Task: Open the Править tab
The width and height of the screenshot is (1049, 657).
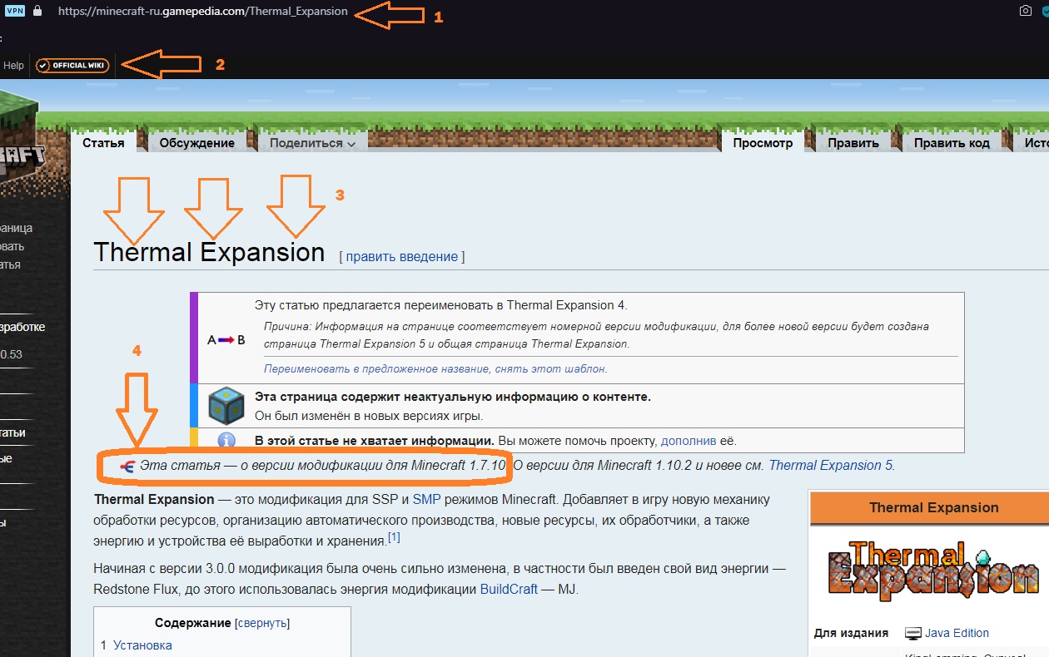Action: (853, 143)
